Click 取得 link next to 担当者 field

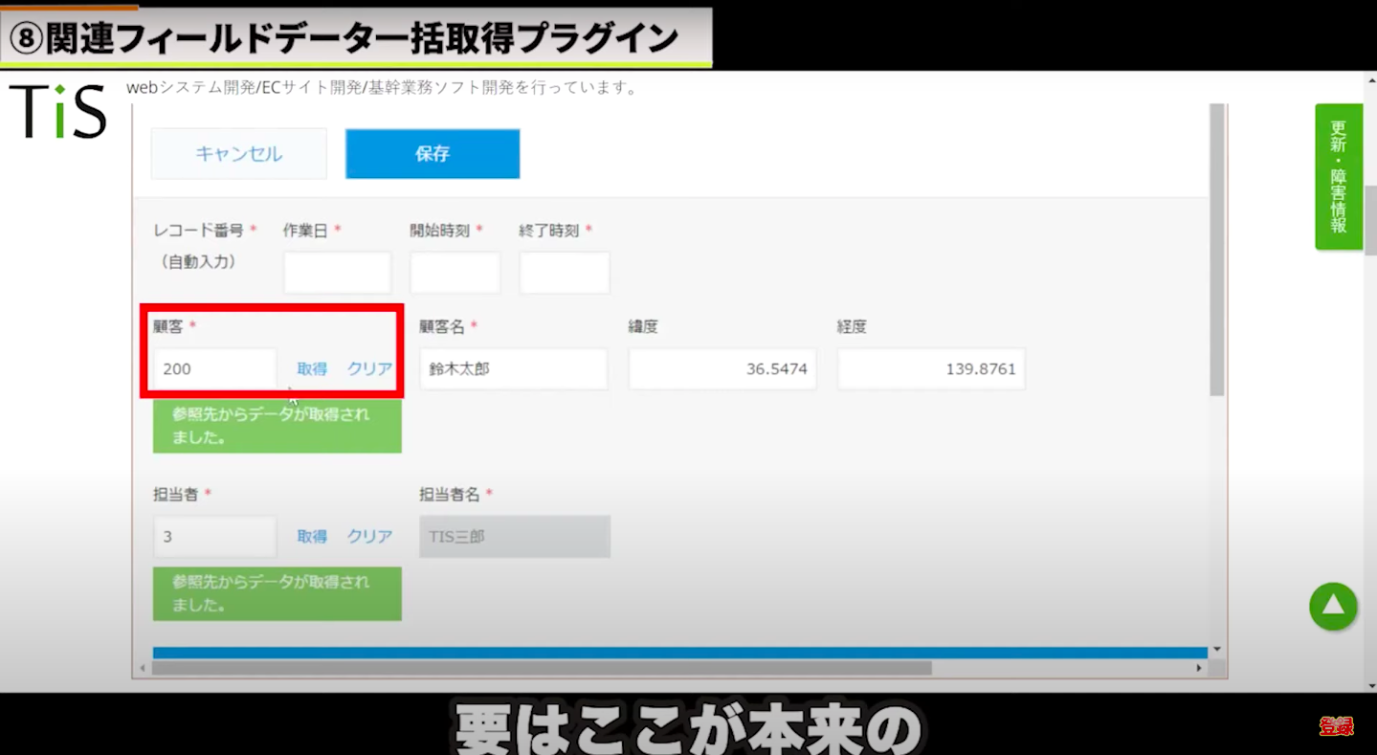coord(312,537)
